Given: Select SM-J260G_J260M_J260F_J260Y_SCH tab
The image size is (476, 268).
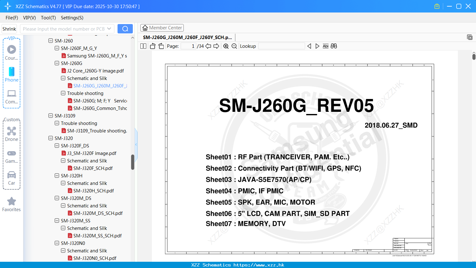Looking at the screenshot, I should 188,37.
